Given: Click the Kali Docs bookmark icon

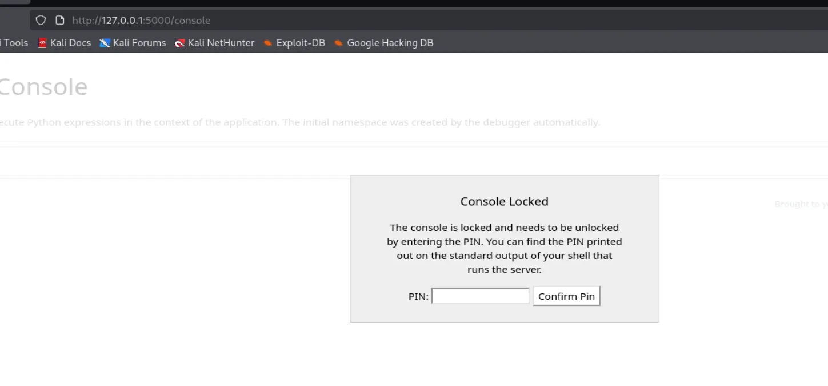Looking at the screenshot, I should [42, 43].
